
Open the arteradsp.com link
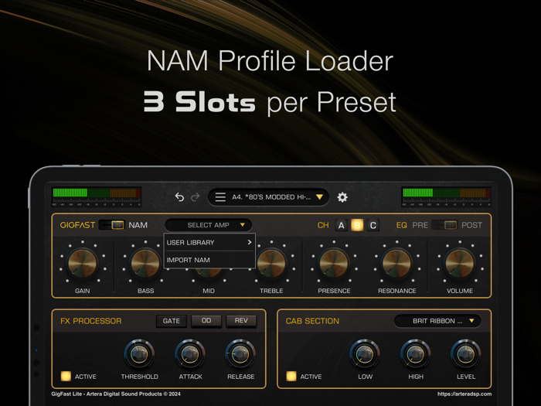pos(464,394)
